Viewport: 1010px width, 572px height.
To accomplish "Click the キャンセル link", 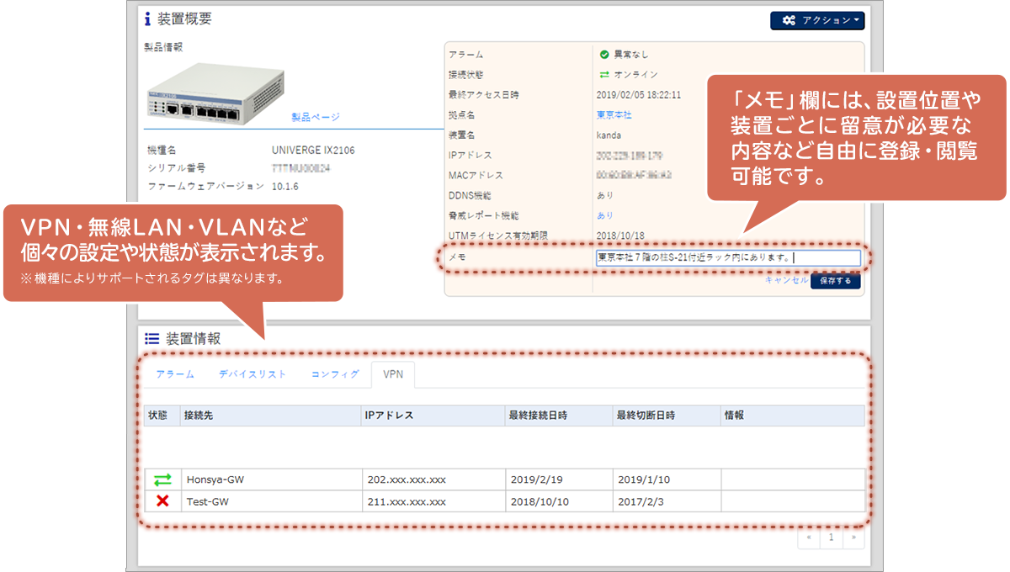I will click(786, 280).
